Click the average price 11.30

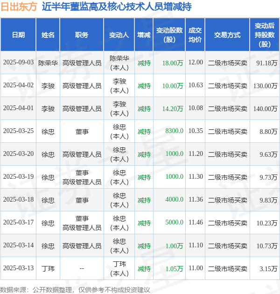[196, 177]
